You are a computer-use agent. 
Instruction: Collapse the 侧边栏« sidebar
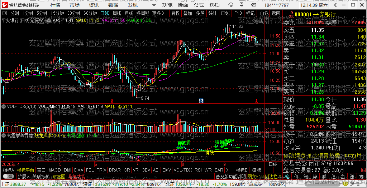pos(272,176)
